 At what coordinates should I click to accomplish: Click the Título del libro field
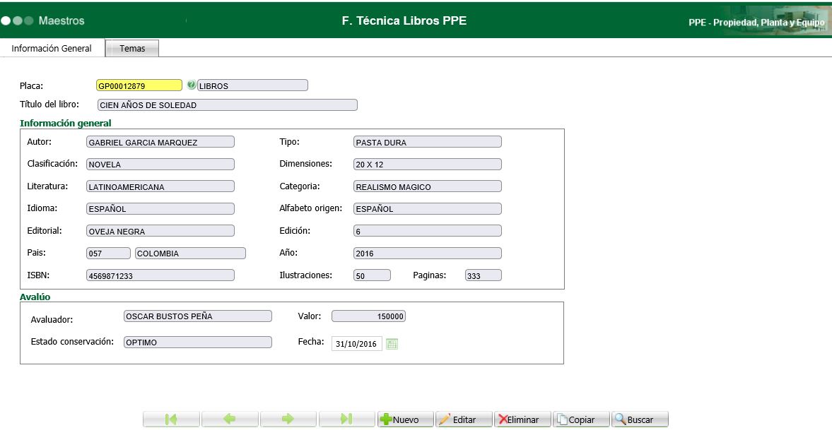[x=227, y=105]
